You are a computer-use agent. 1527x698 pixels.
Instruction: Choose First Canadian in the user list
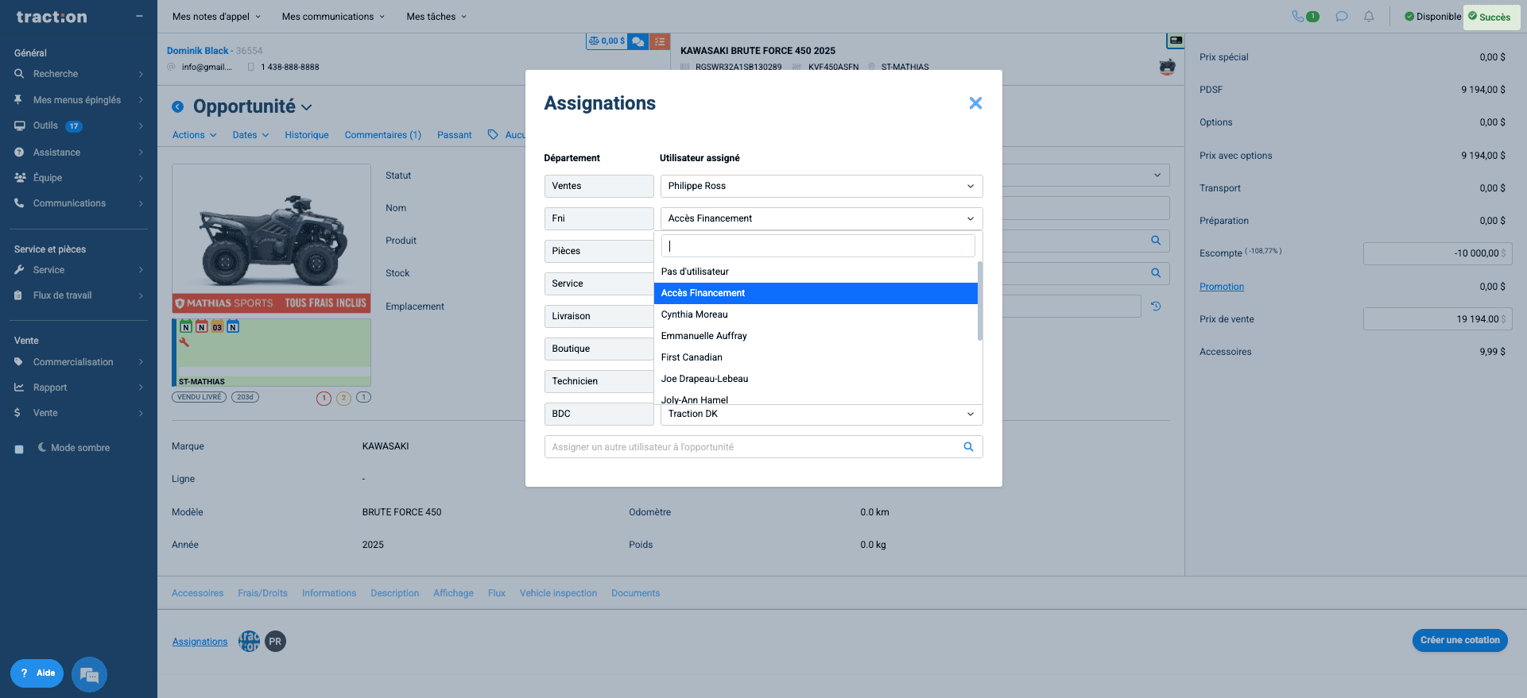click(x=816, y=357)
